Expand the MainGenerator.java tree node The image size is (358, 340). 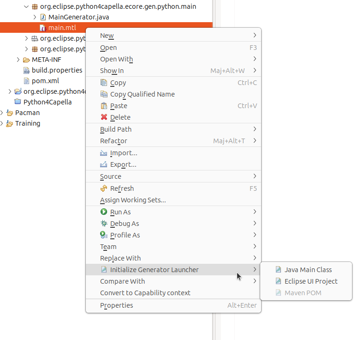tap(35, 17)
